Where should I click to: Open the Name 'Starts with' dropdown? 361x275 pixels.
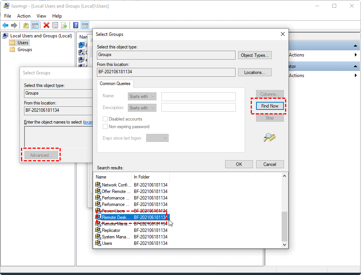[x=142, y=96]
